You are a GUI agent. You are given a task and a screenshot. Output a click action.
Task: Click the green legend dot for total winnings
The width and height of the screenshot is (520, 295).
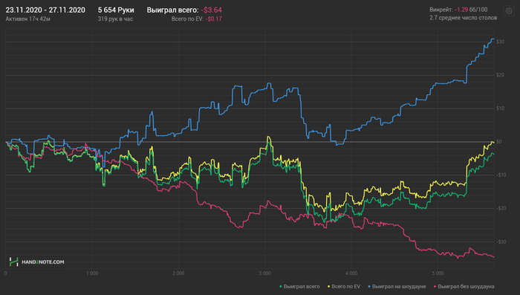click(x=281, y=286)
